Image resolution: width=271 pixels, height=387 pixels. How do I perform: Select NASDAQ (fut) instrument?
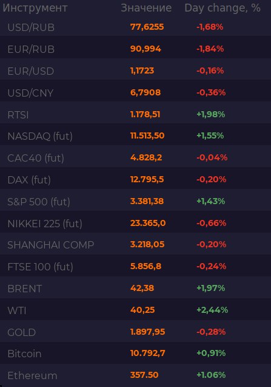click(x=40, y=136)
